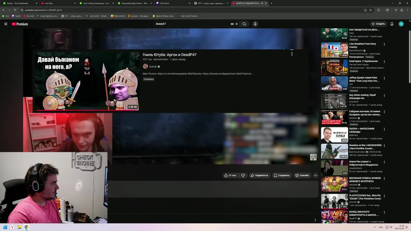Like the video with 31 тыс. thumbs up
411x231 pixels.
(x=230, y=175)
